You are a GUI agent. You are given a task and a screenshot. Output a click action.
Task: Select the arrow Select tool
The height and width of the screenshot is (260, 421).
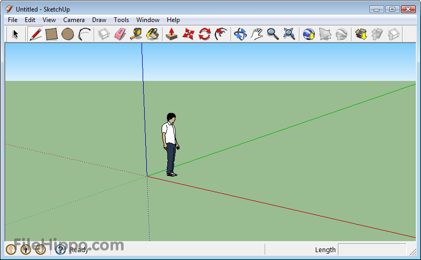click(16, 34)
